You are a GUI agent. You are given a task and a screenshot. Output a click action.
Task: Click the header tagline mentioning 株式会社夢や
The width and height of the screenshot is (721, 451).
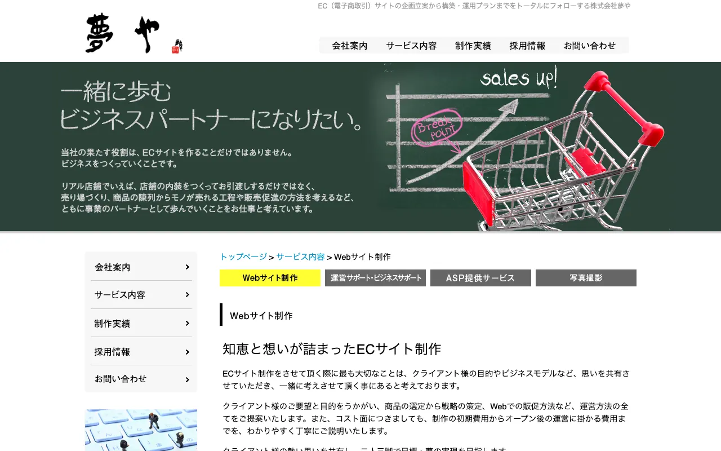coord(474,6)
